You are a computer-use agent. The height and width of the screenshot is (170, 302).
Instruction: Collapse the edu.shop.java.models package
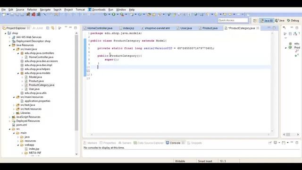[18, 73]
